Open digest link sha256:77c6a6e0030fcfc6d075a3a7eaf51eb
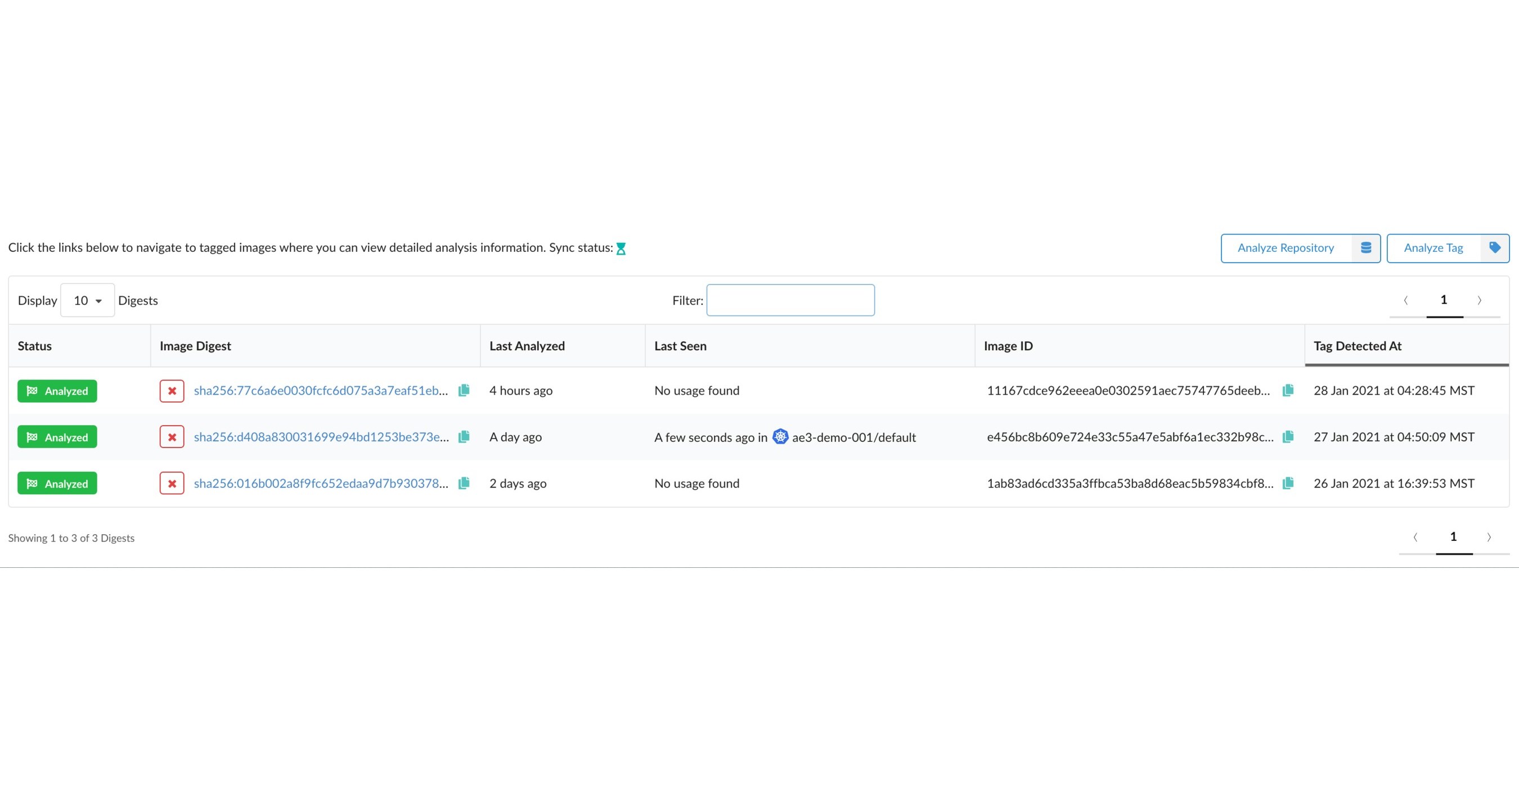The height and width of the screenshot is (795, 1519). [321, 390]
